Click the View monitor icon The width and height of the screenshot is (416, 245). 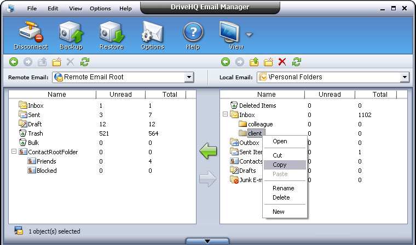tap(230, 34)
